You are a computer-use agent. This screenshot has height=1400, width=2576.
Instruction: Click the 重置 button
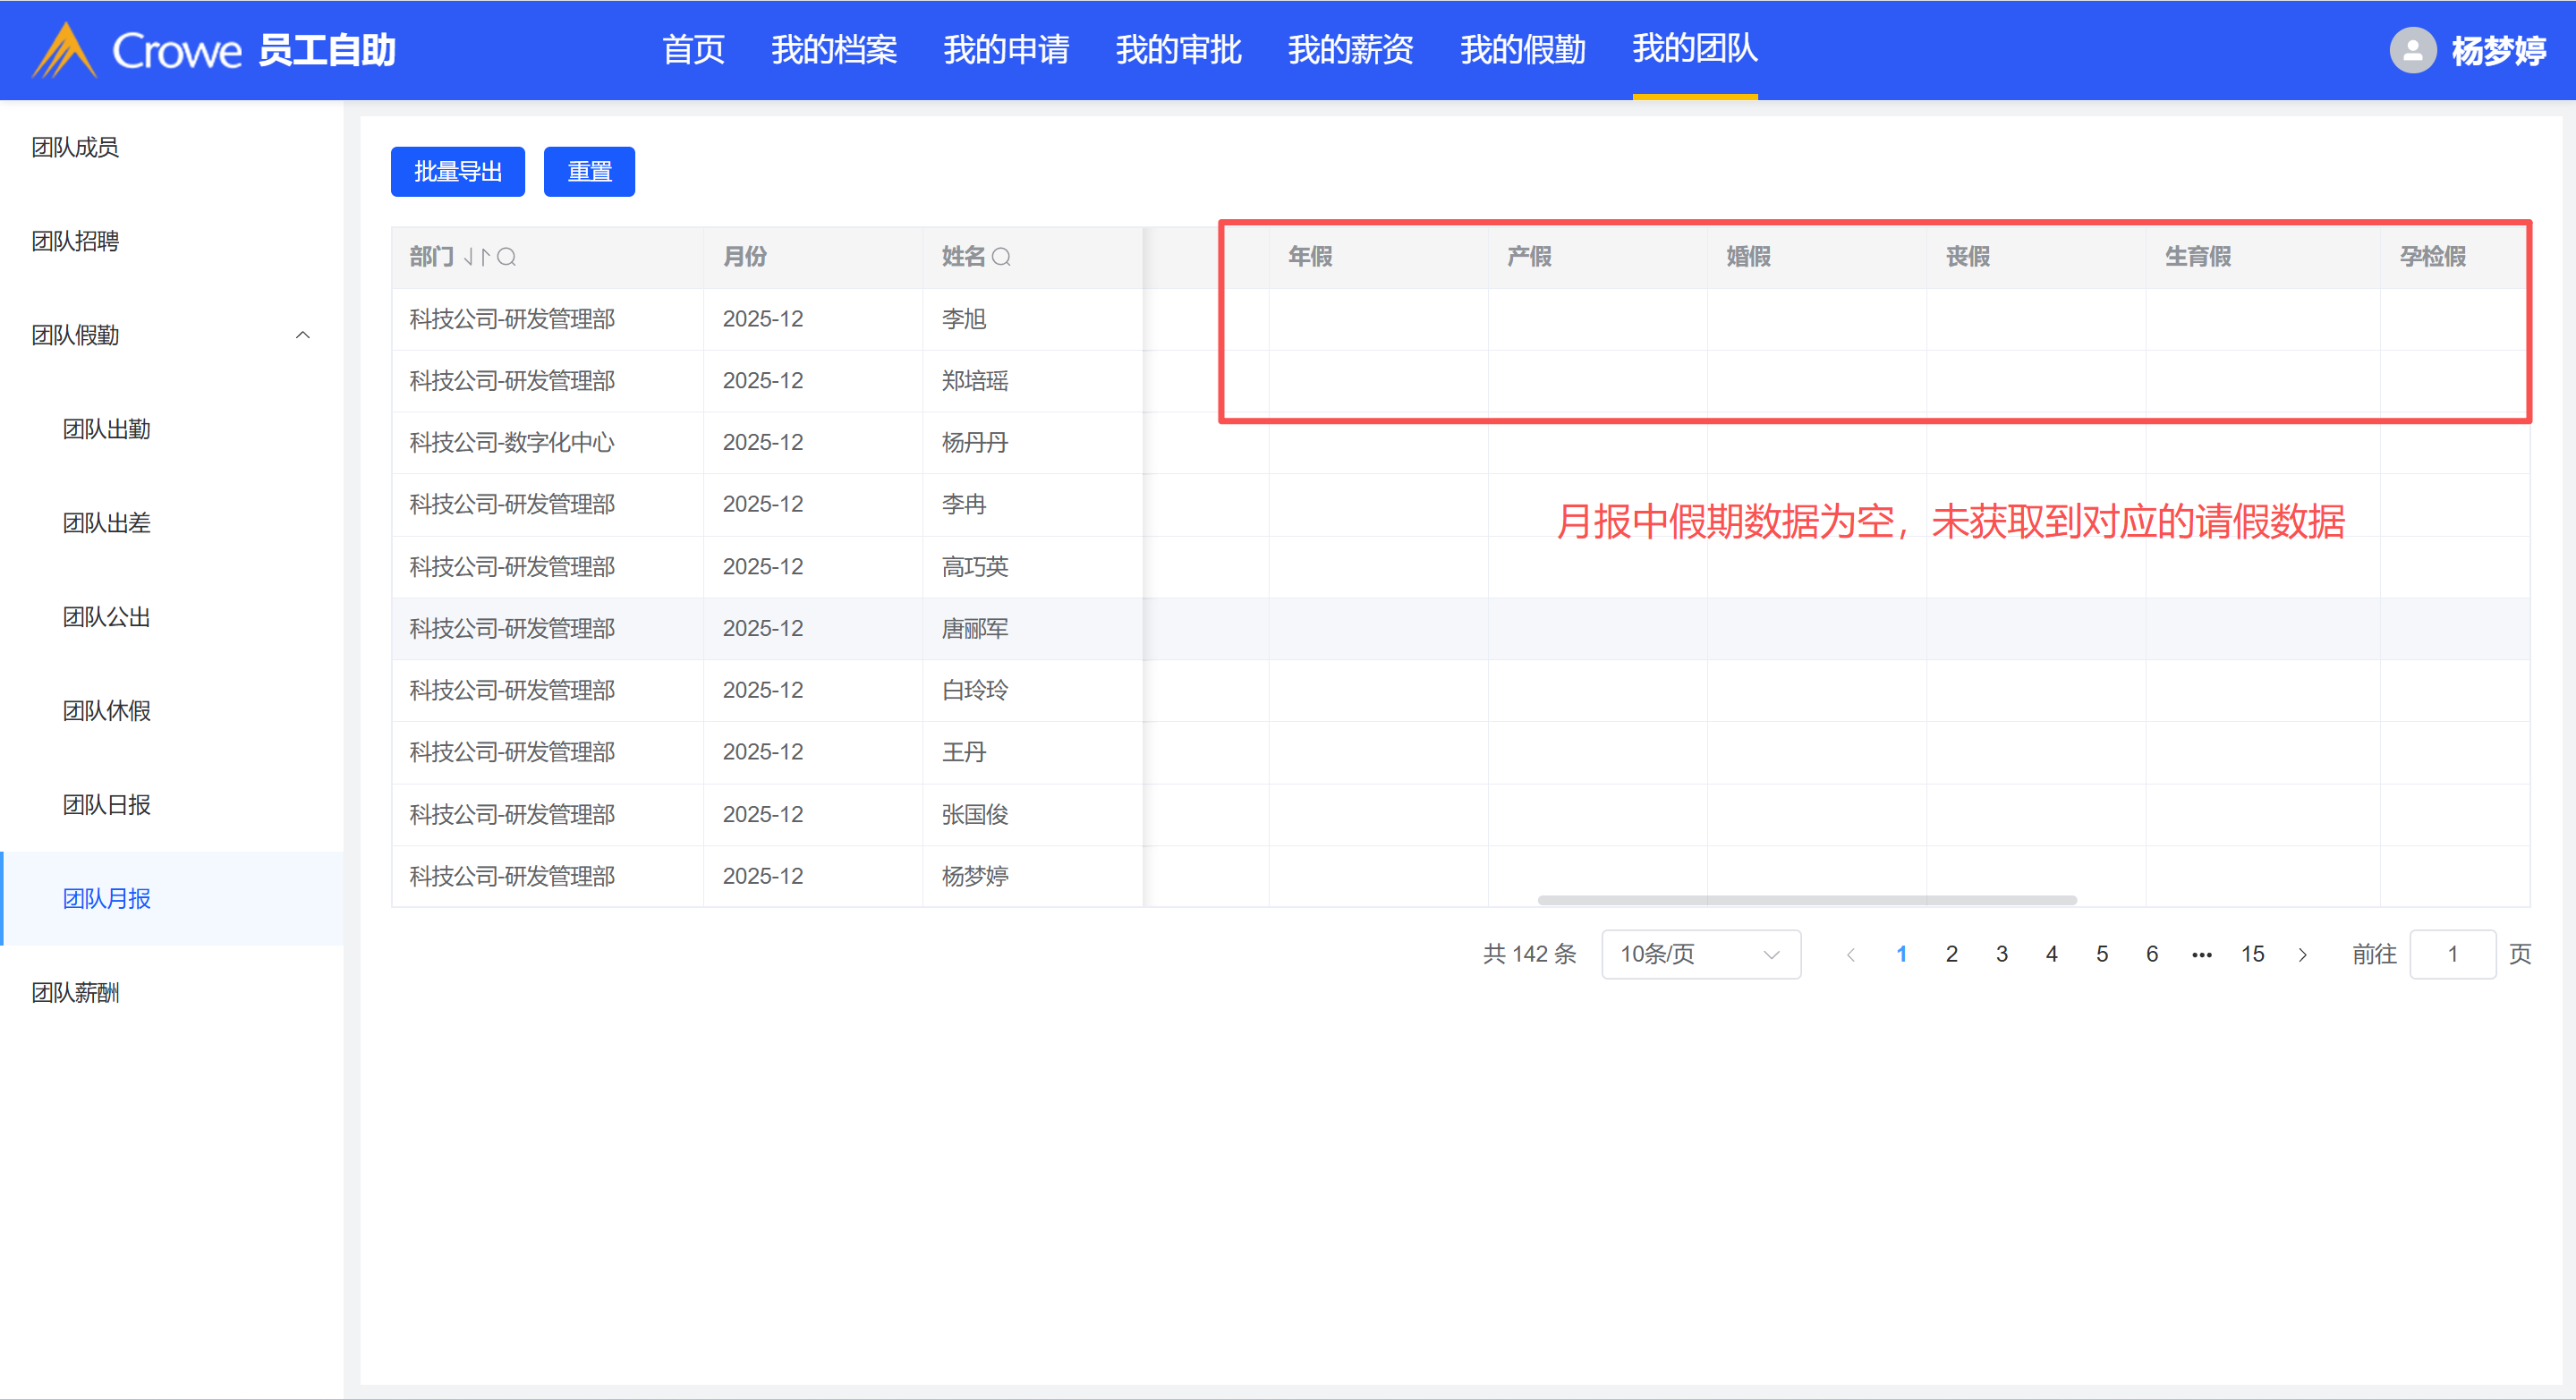point(589,172)
